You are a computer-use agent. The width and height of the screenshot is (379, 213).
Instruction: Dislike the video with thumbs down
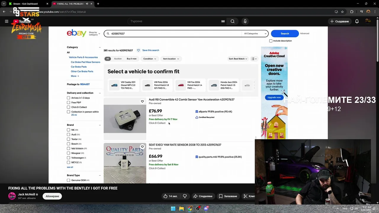tap(185, 196)
